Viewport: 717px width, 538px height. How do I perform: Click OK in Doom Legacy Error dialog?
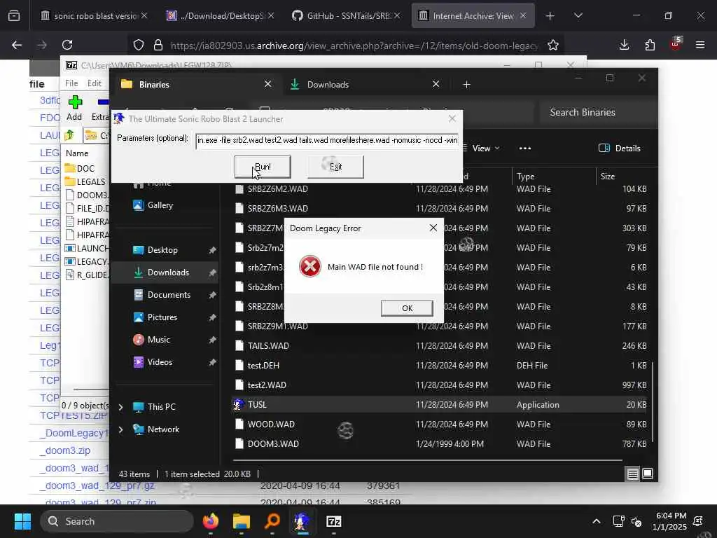pos(407,308)
